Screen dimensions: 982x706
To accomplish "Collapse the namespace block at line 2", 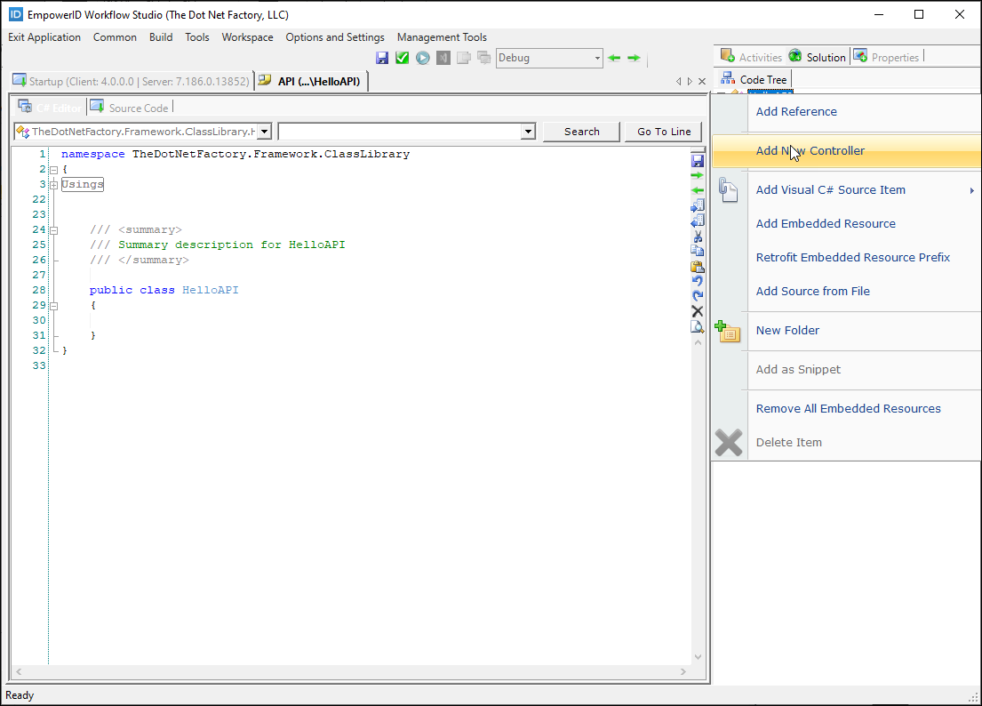I will tap(53, 169).
